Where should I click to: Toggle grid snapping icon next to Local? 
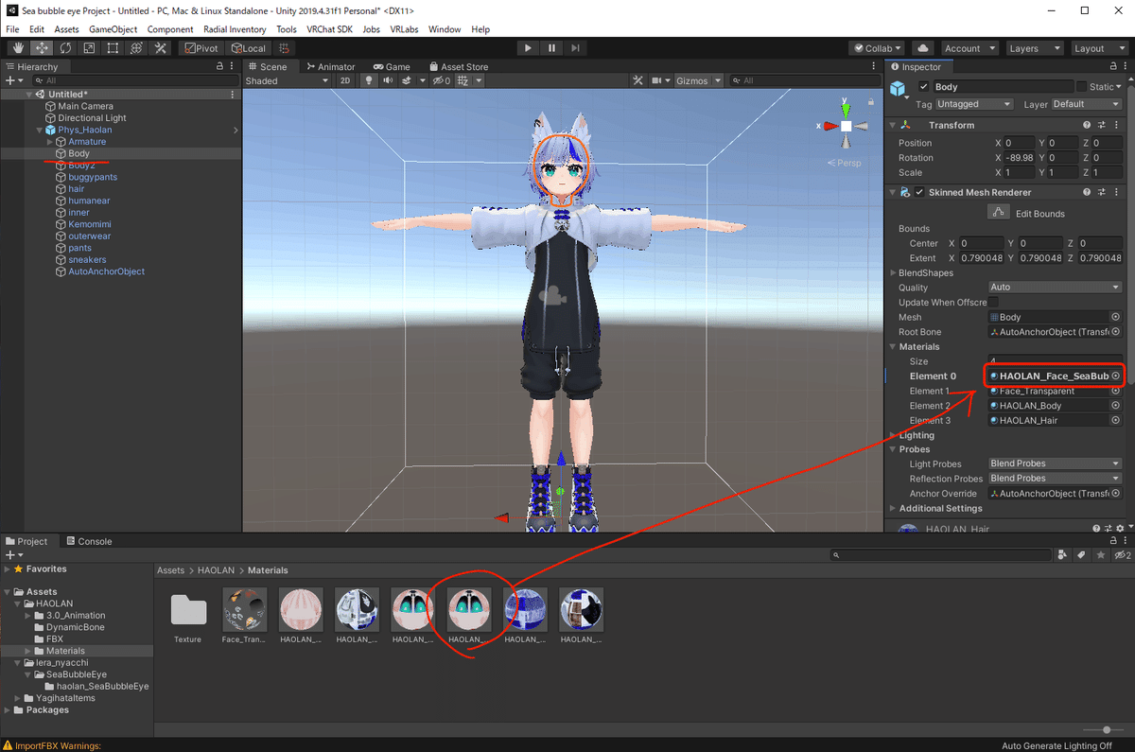click(284, 48)
